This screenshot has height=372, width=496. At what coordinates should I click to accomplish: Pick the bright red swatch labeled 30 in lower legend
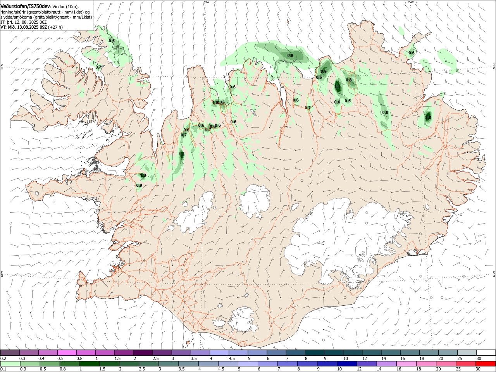pos(486,363)
